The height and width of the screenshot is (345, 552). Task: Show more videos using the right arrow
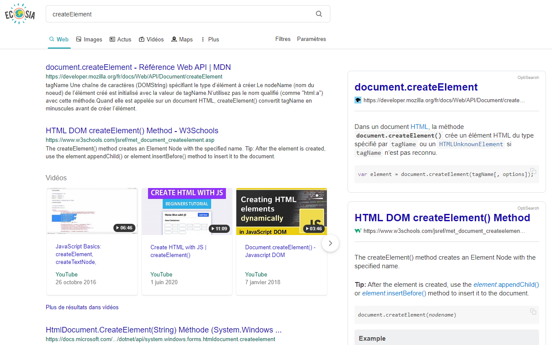(x=330, y=243)
